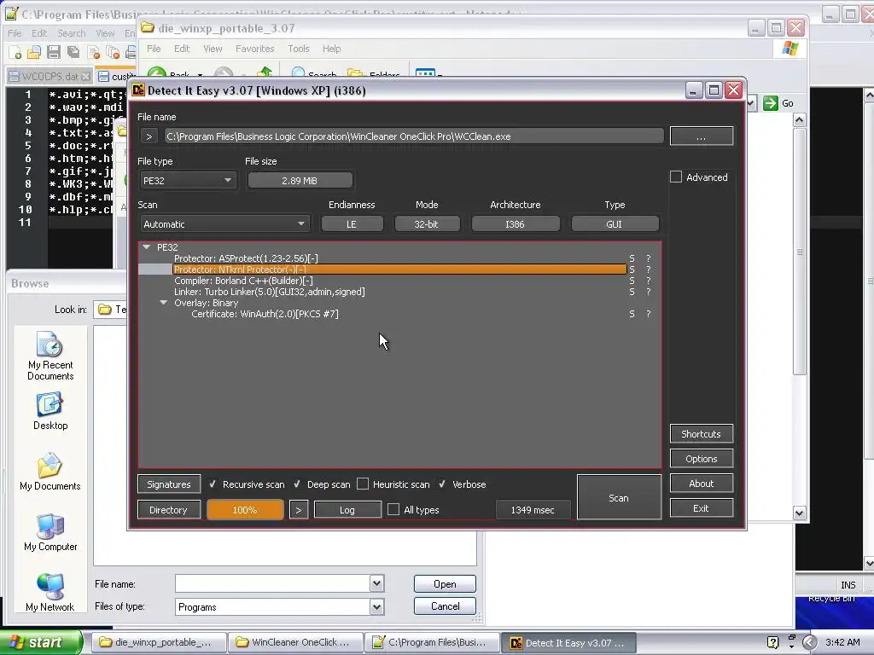This screenshot has height=655, width=874.
Task: Open Files of type Programs dropdown
Action: coord(376,606)
